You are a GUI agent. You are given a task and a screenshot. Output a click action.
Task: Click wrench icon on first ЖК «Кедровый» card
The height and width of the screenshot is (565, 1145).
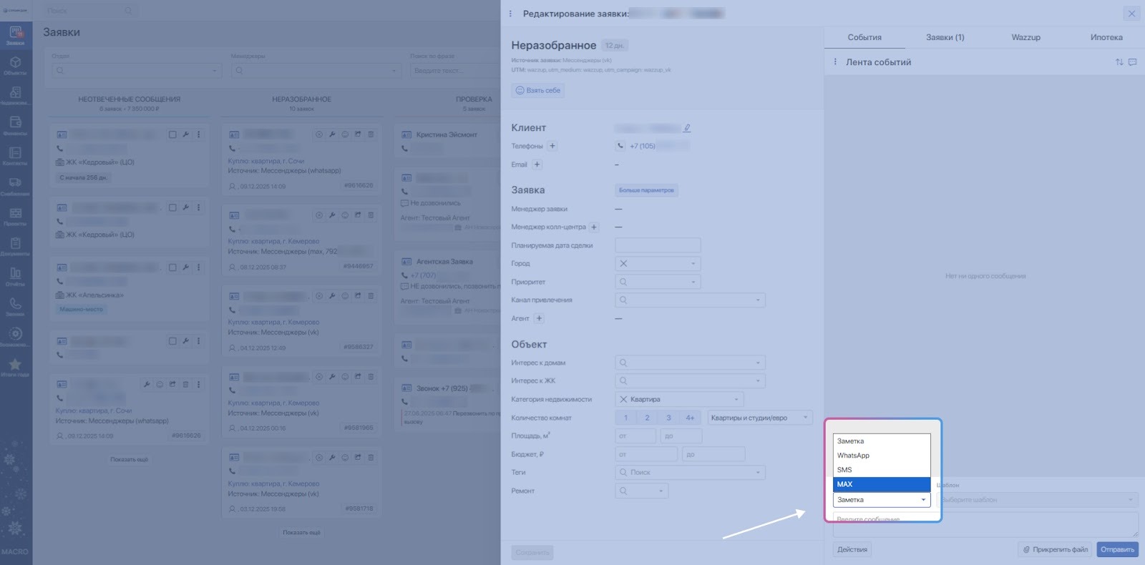point(185,134)
